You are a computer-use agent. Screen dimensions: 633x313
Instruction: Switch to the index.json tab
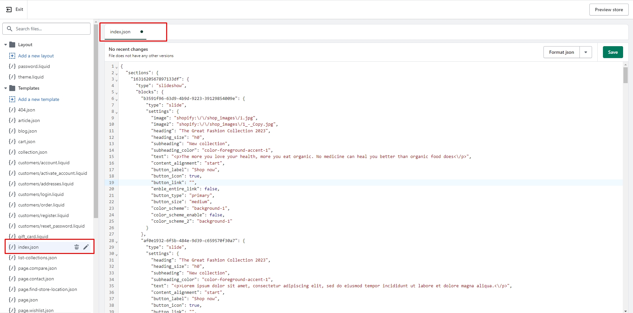point(120,32)
